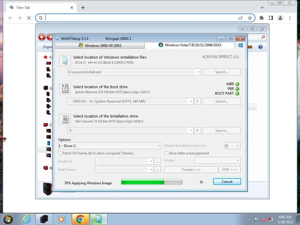This screenshot has width=300, height=225.
Task: Open the media player taskbar icon
Action: pos(62,219)
